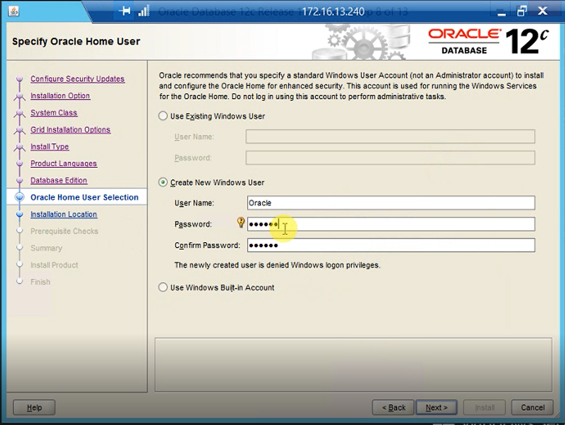Click in the new user Password field
The width and height of the screenshot is (565, 425).
(391, 224)
